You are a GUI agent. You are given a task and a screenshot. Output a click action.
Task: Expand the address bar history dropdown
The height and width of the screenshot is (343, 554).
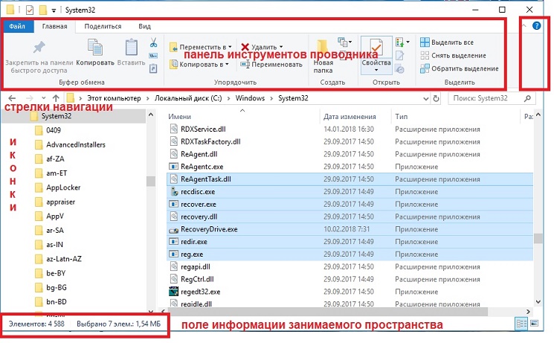point(426,99)
